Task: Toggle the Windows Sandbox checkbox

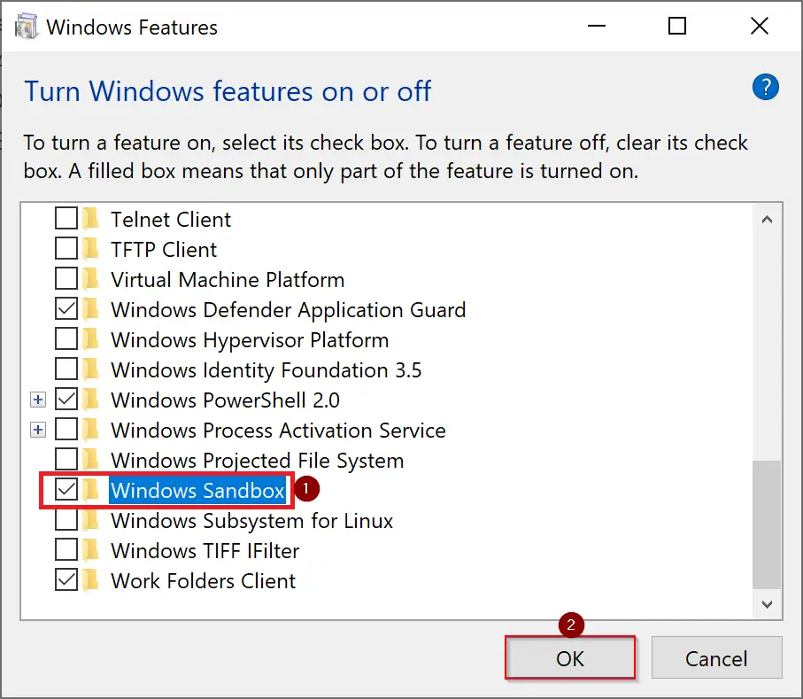Action: [66, 489]
